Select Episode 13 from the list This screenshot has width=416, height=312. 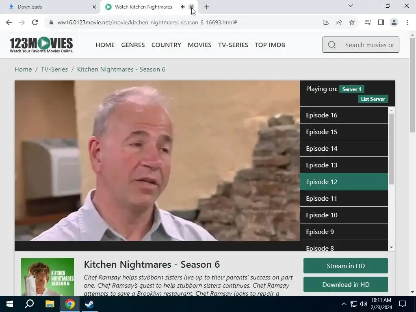(x=344, y=165)
